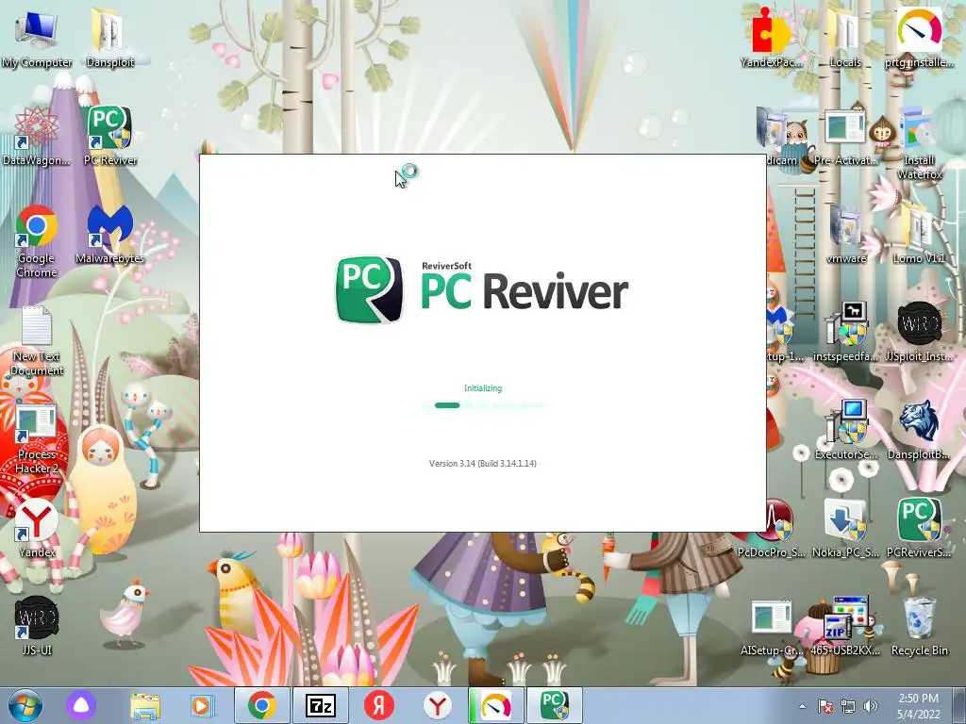Switch to Chrome in the taskbar
This screenshot has width=966, height=724.
[x=262, y=705]
